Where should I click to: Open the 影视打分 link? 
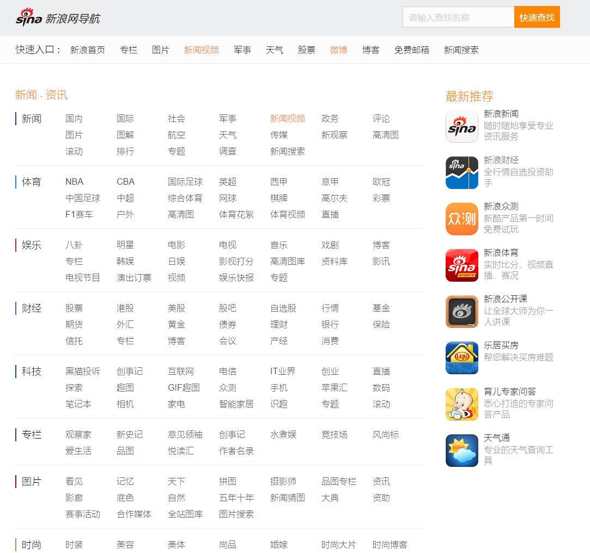point(236,262)
